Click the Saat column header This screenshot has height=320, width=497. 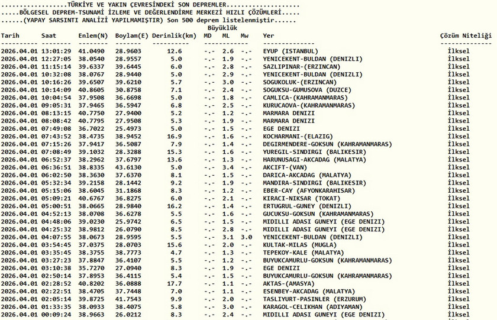coord(49,36)
